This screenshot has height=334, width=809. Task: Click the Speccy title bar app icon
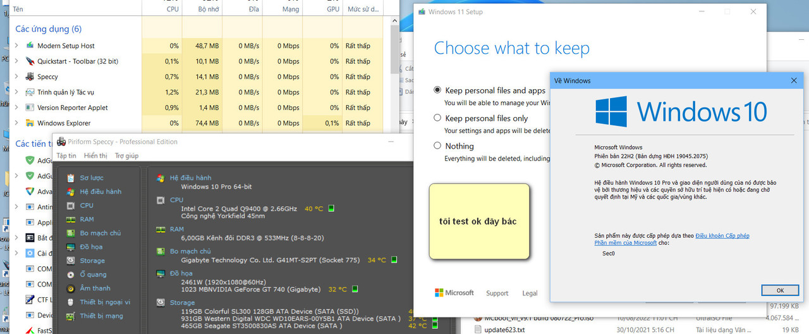point(61,142)
